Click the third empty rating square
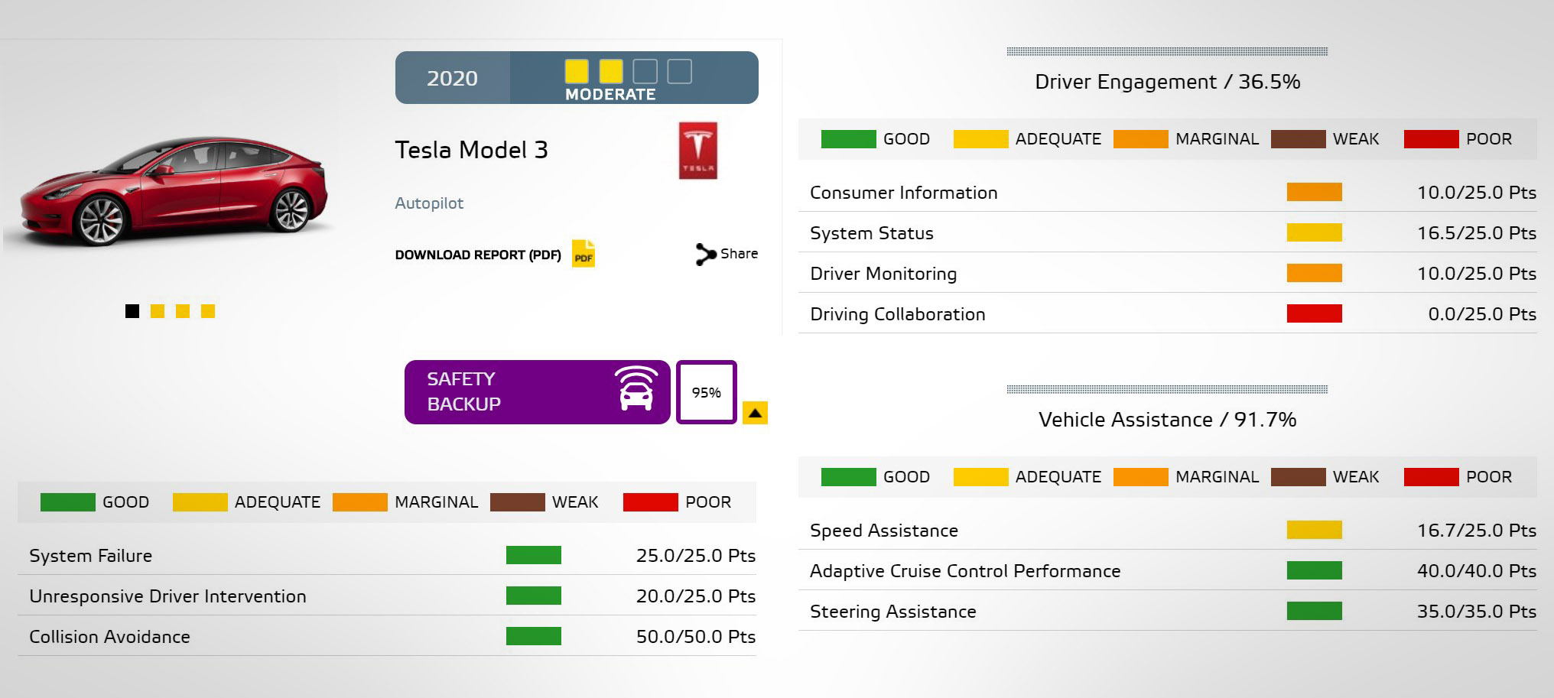Image resolution: width=1554 pixels, height=698 pixels. pyautogui.click(x=645, y=72)
